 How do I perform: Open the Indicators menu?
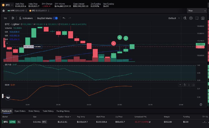click(26, 18)
